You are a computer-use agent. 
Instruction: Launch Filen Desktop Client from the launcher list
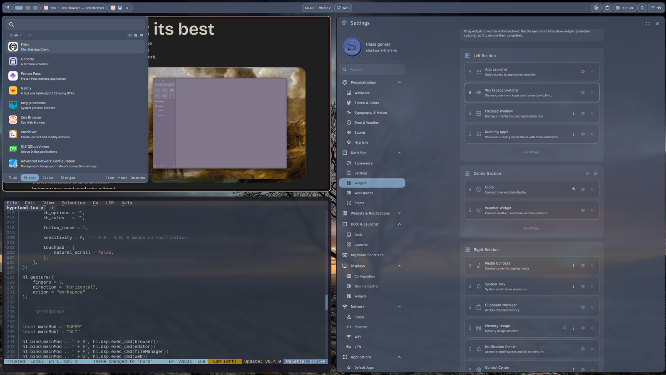(x=76, y=47)
